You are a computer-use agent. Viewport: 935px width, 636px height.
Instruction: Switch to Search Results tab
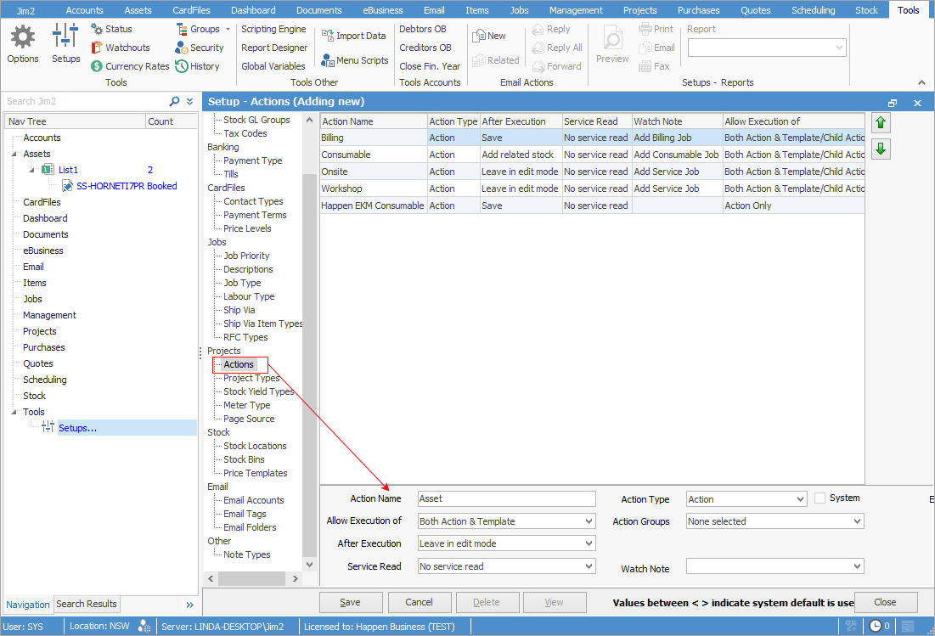[87, 604]
